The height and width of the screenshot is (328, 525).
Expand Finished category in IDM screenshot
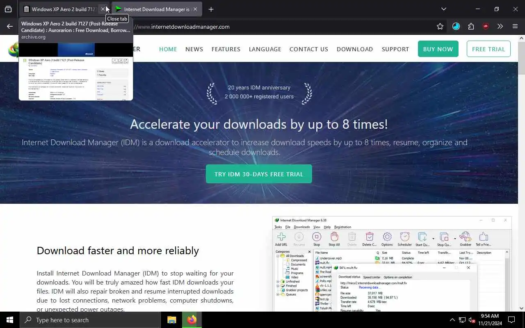pos(278,286)
